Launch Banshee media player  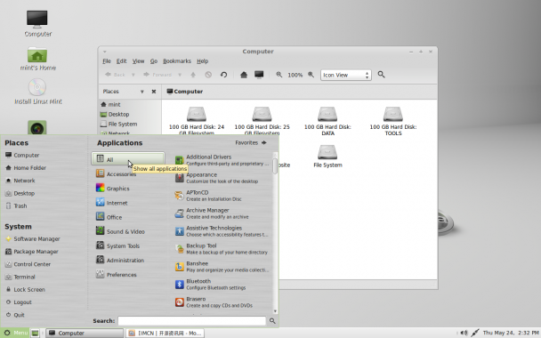point(222,267)
